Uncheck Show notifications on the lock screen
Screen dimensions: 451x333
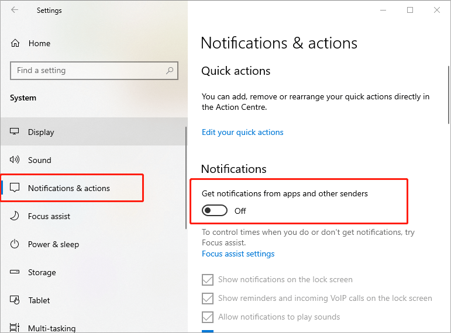coord(207,280)
